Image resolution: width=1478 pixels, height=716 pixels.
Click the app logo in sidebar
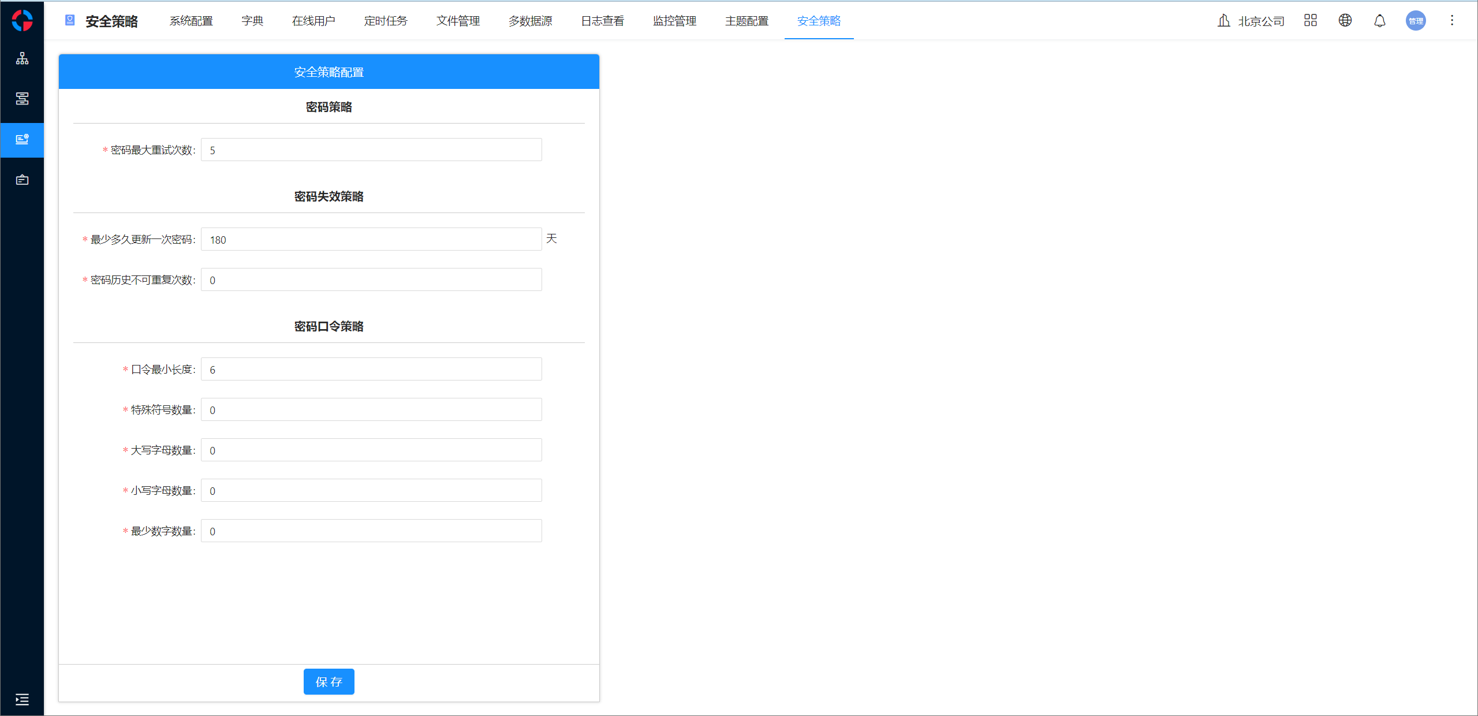[x=22, y=21]
